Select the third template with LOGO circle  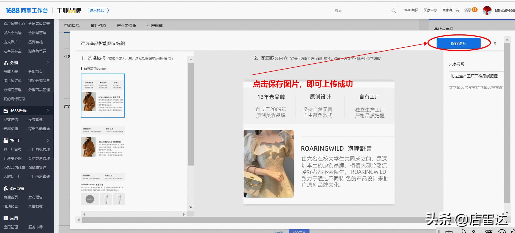point(103,189)
